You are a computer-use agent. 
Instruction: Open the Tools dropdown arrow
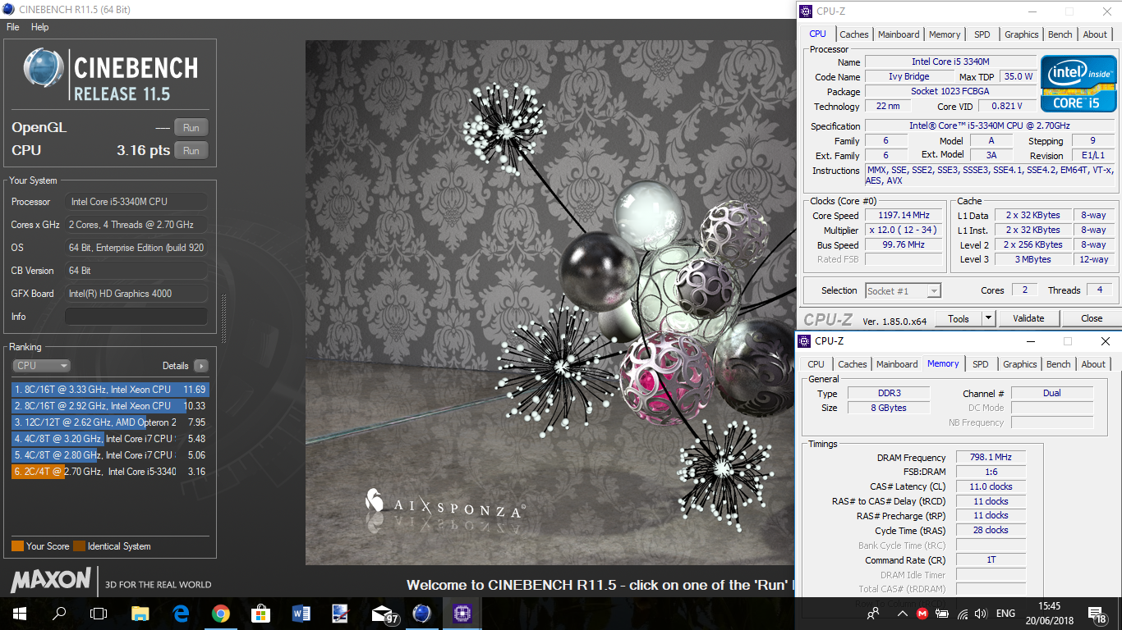click(988, 318)
